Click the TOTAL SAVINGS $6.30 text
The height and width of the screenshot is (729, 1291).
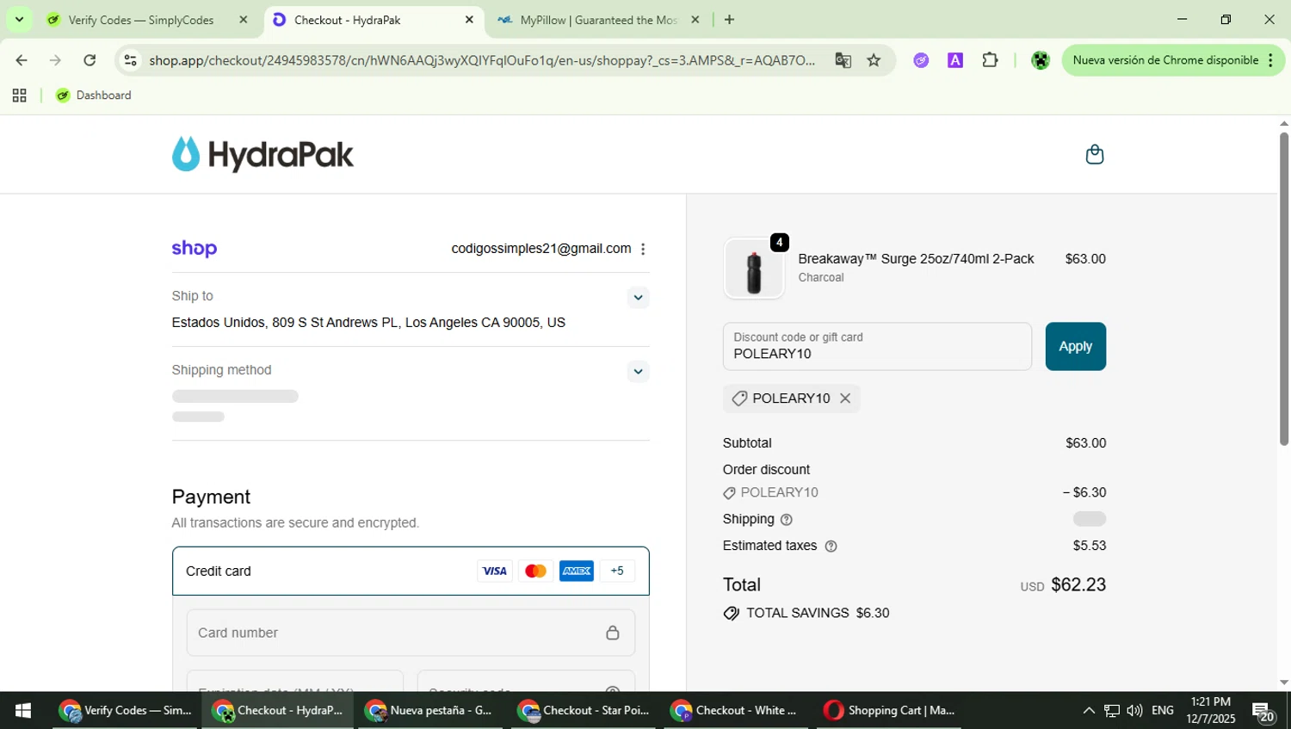tap(818, 614)
